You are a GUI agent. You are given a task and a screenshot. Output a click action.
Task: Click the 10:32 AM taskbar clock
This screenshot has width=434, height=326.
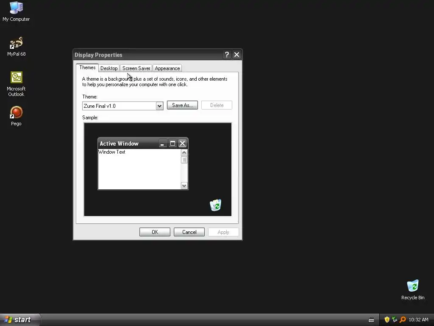(418, 320)
